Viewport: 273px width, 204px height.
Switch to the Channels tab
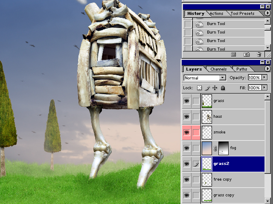coord(218,69)
